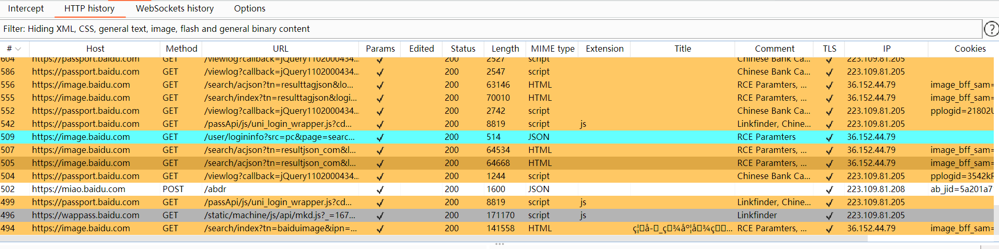Sort by the Method column header
The height and width of the screenshot is (249, 999).
[181, 49]
